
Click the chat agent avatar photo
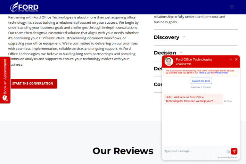(x=169, y=61)
